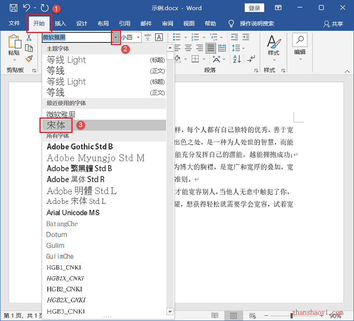
Task: Click the sort A-Z icon
Action: pos(237,59)
